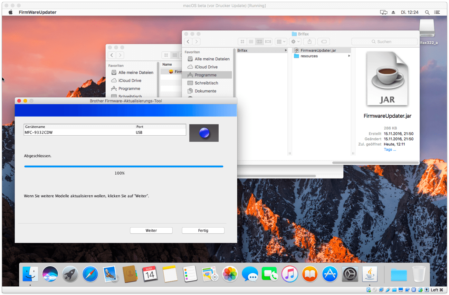Click the 100% firmware progress bar
Image resolution: width=449 pixels, height=295 pixels.
point(124,166)
